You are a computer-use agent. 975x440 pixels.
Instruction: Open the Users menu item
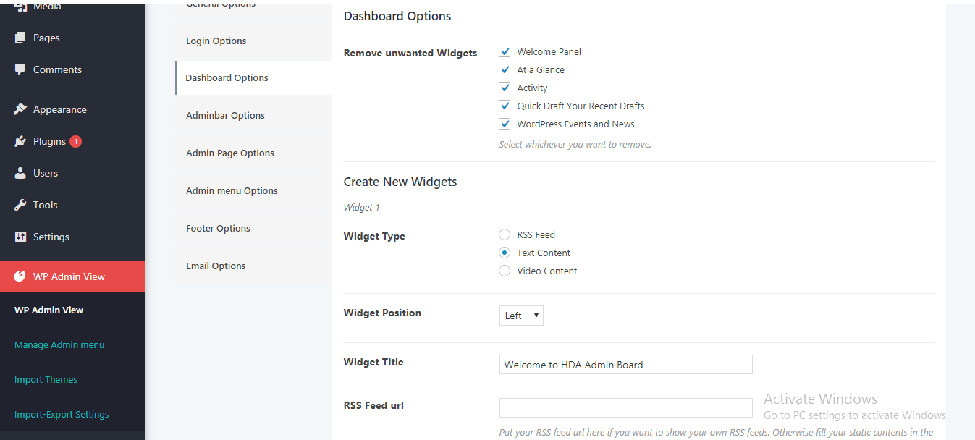pos(72,173)
